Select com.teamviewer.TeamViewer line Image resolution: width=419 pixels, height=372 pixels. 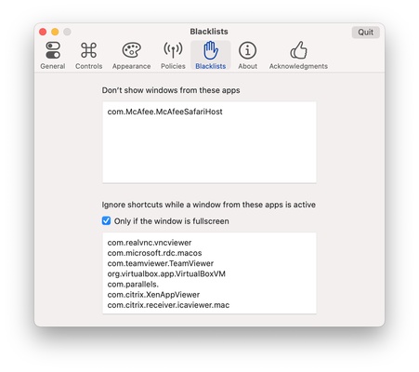[161, 263]
